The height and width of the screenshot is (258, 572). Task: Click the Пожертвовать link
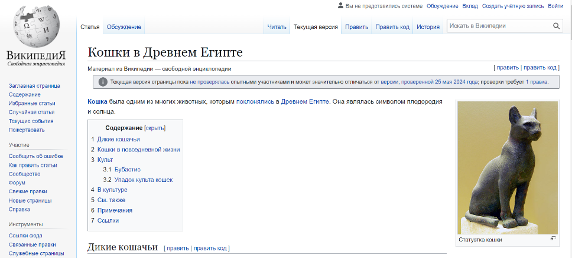click(27, 130)
